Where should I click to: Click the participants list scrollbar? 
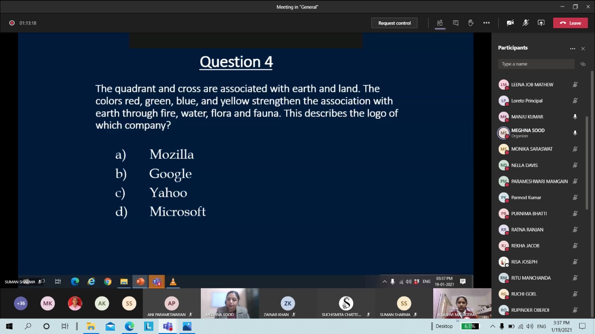(x=592, y=162)
